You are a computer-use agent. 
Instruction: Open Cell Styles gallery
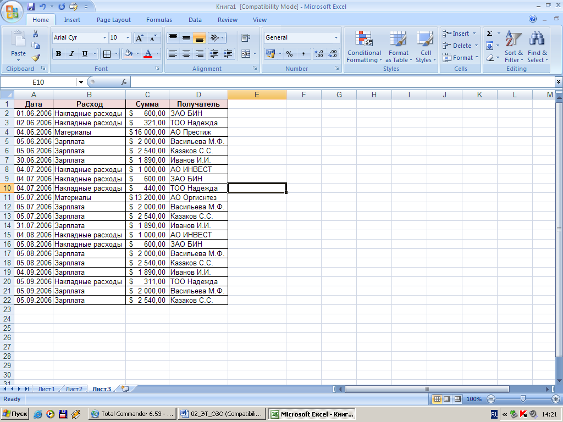(x=426, y=47)
